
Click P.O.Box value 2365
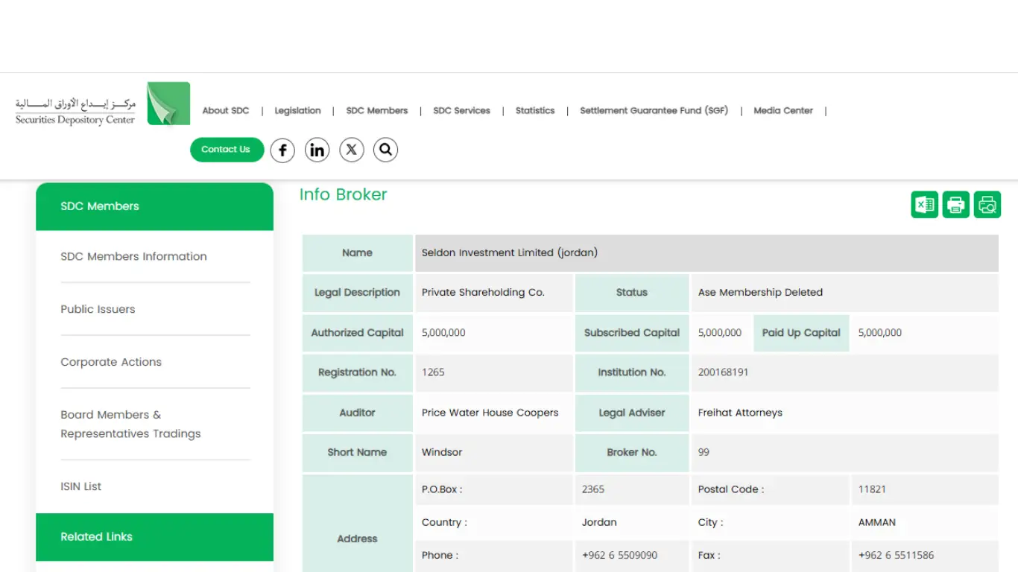pos(593,489)
